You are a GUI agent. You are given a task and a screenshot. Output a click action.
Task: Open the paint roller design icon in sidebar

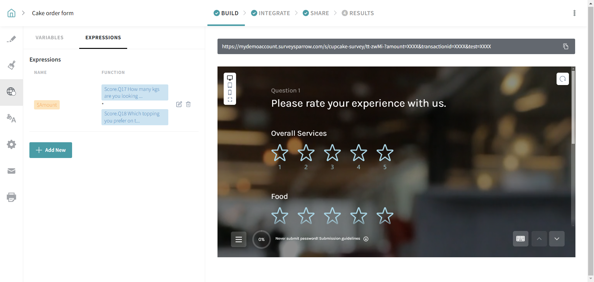point(11,65)
